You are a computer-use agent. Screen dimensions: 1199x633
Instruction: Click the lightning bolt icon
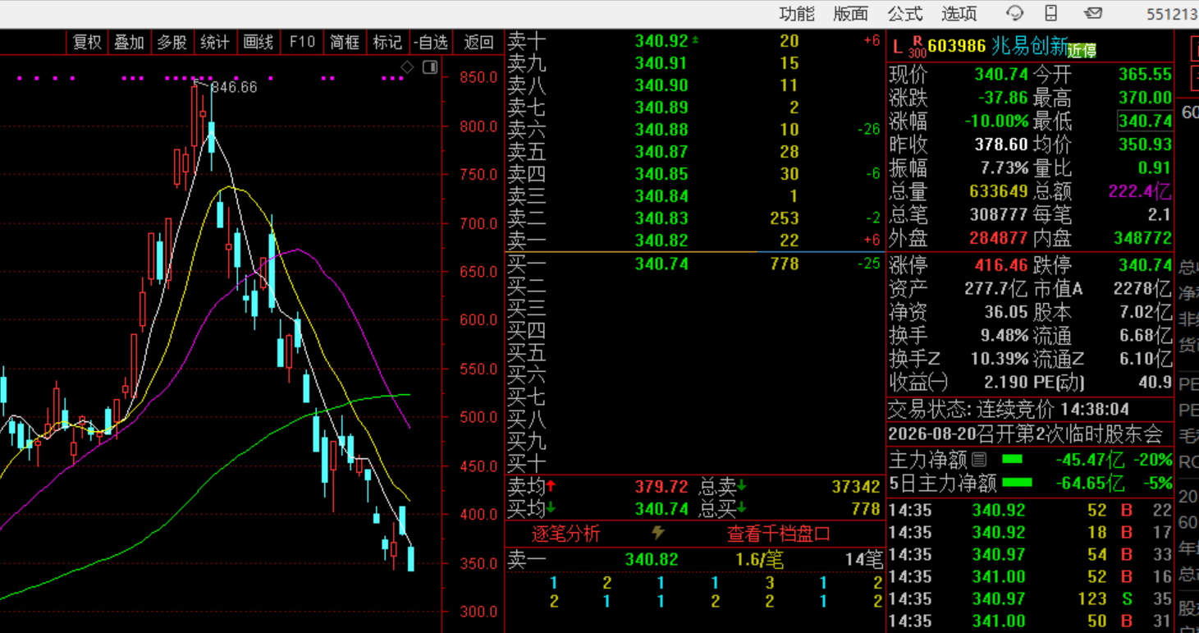[657, 533]
